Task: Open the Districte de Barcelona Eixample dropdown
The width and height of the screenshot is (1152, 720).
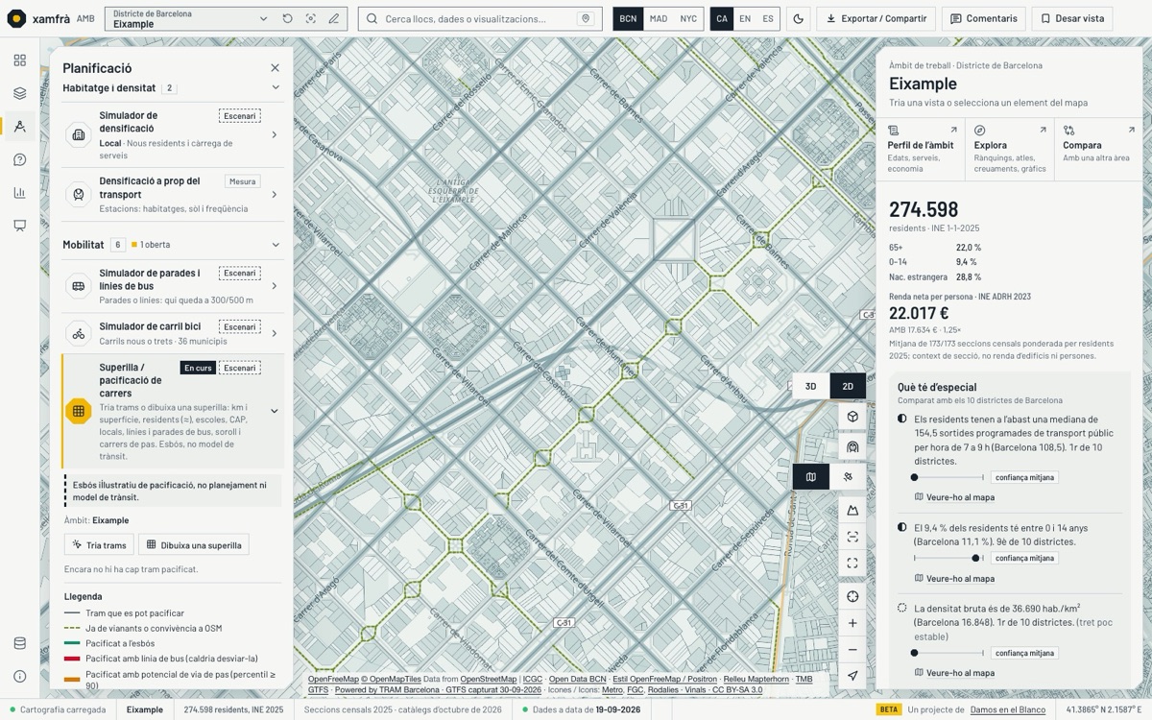Action: click(190, 18)
